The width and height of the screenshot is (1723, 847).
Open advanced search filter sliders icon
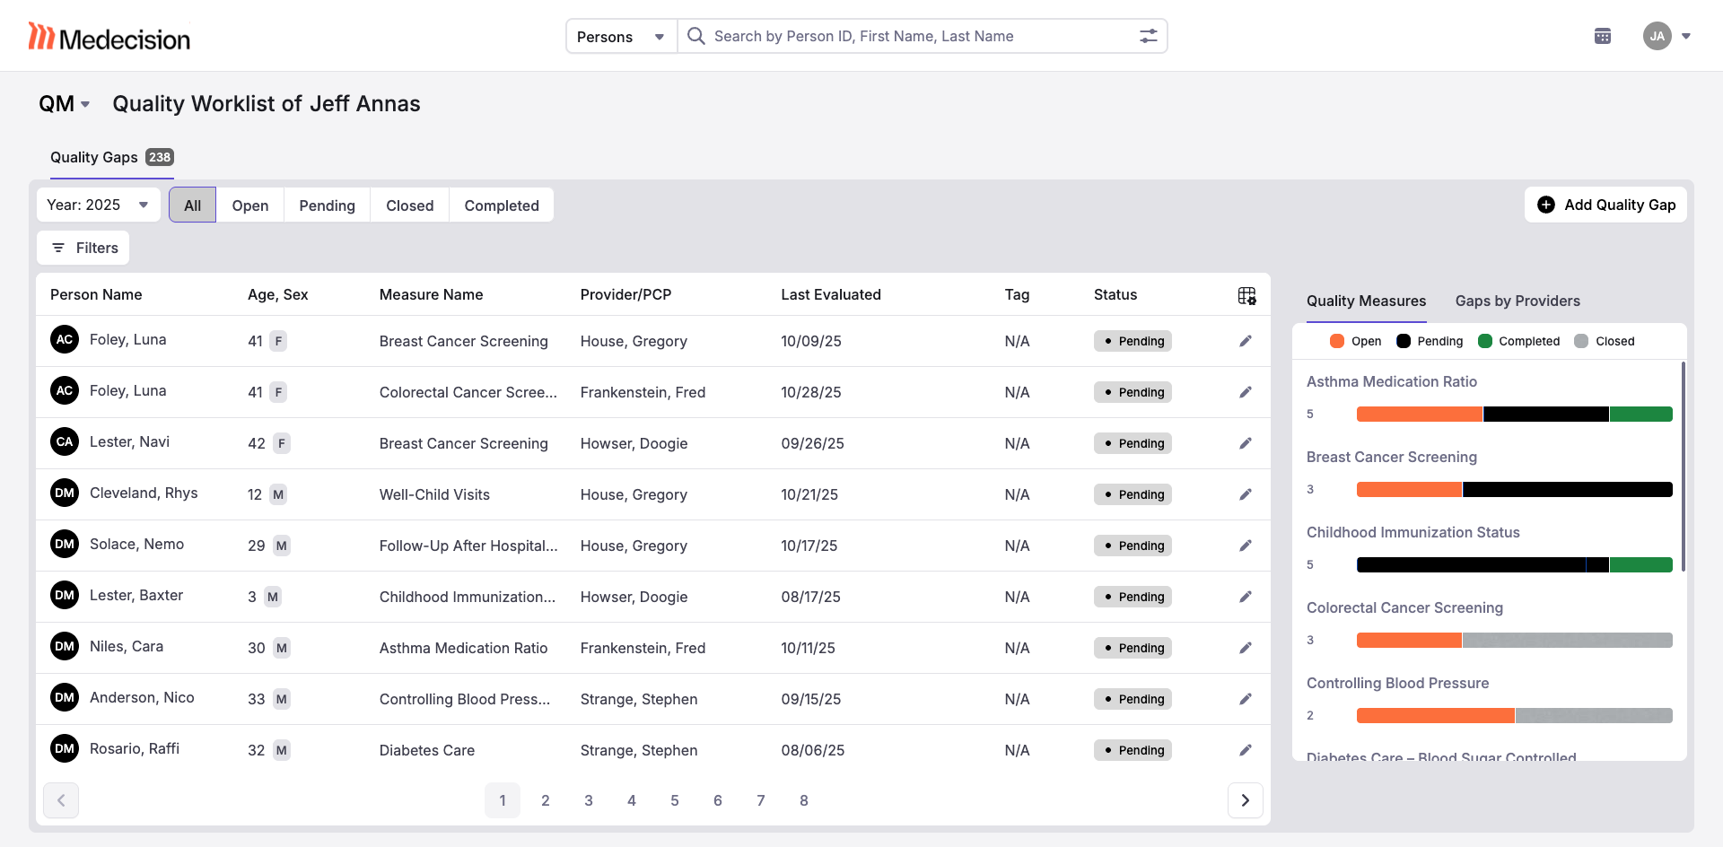click(x=1148, y=36)
